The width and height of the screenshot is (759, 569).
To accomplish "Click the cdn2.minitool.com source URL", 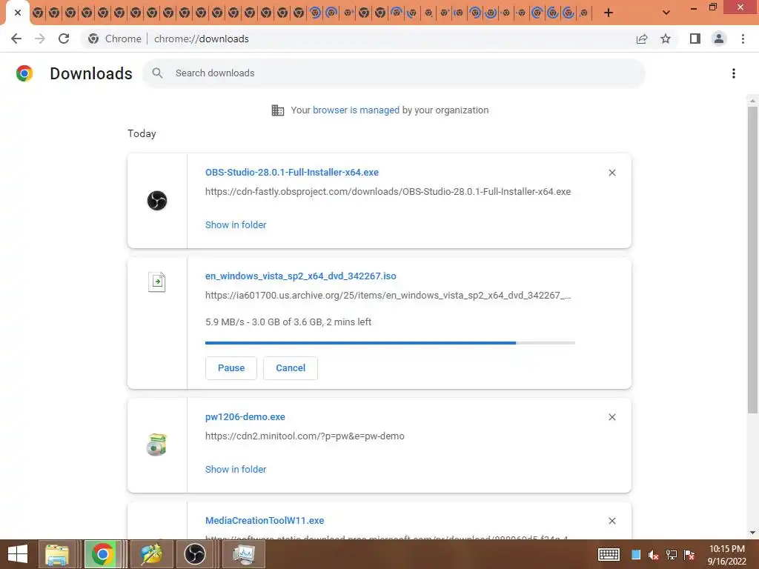I will (305, 436).
